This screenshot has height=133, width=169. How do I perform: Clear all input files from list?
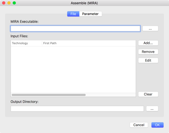point(148,94)
